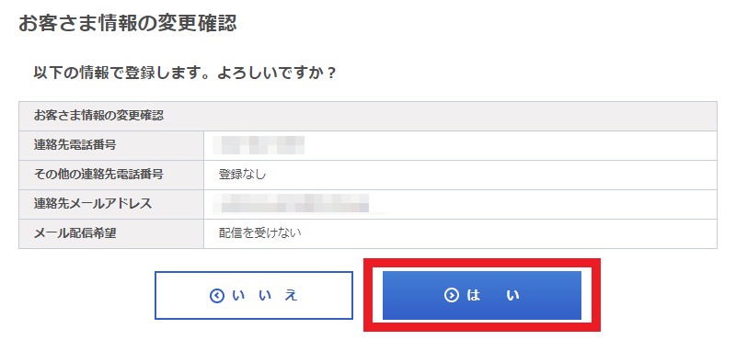Click the よろしいですか？ question text
The width and height of the screenshot is (736, 340).
[x=277, y=74]
